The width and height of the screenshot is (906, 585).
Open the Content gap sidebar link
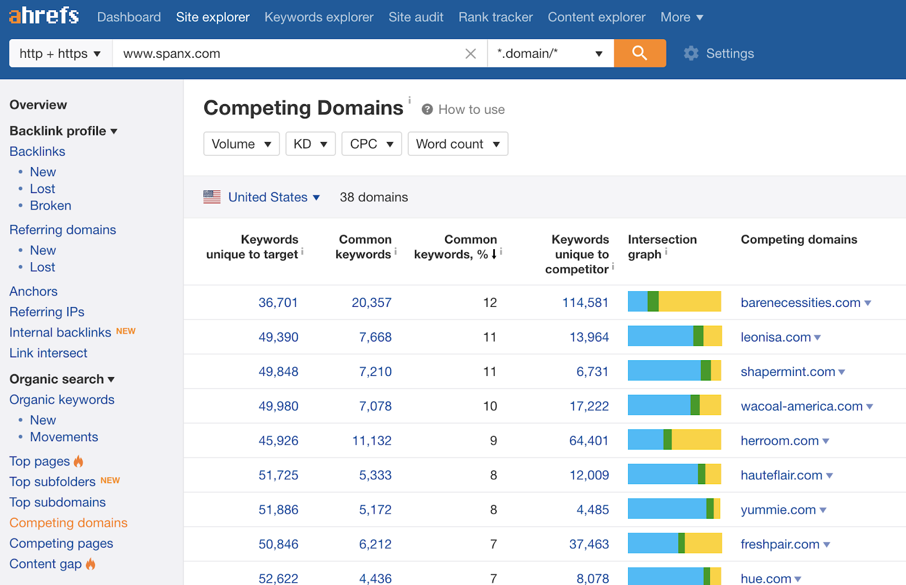(x=46, y=563)
